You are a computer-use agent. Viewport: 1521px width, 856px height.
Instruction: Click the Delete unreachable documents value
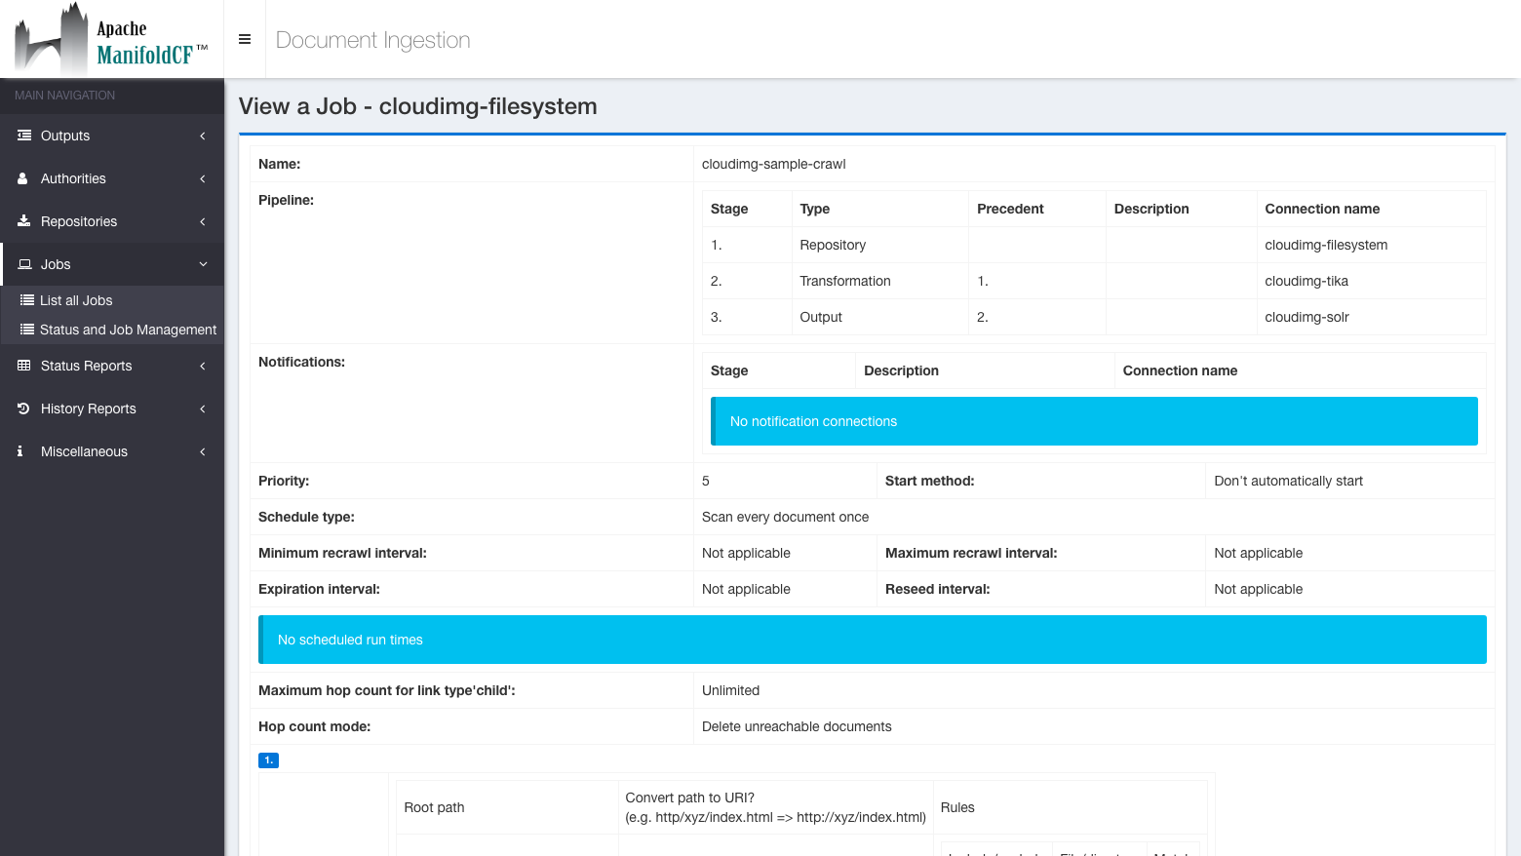click(797, 726)
